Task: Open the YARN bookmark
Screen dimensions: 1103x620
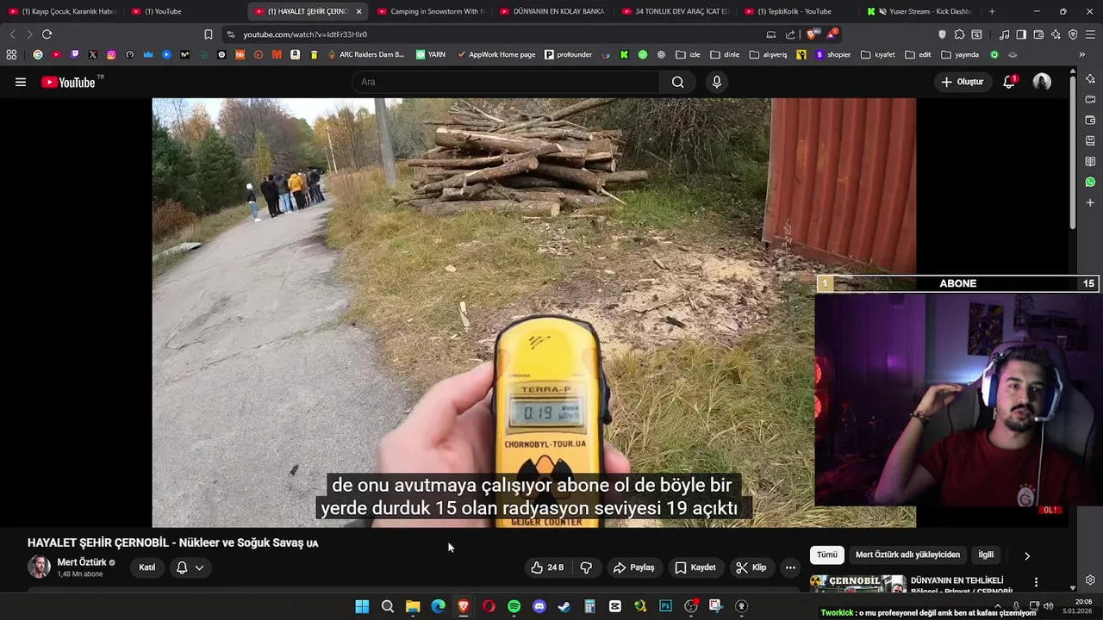Action: pyautogui.click(x=431, y=54)
